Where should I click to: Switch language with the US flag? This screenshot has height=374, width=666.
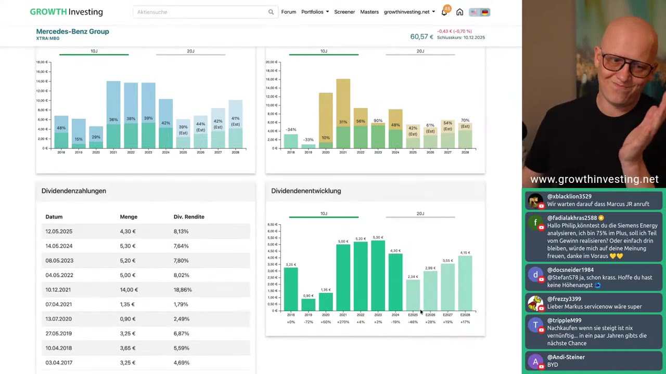point(474,12)
